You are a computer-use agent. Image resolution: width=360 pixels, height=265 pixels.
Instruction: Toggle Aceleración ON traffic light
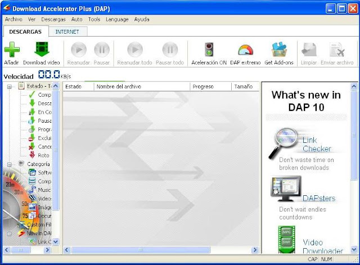coord(209,50)
